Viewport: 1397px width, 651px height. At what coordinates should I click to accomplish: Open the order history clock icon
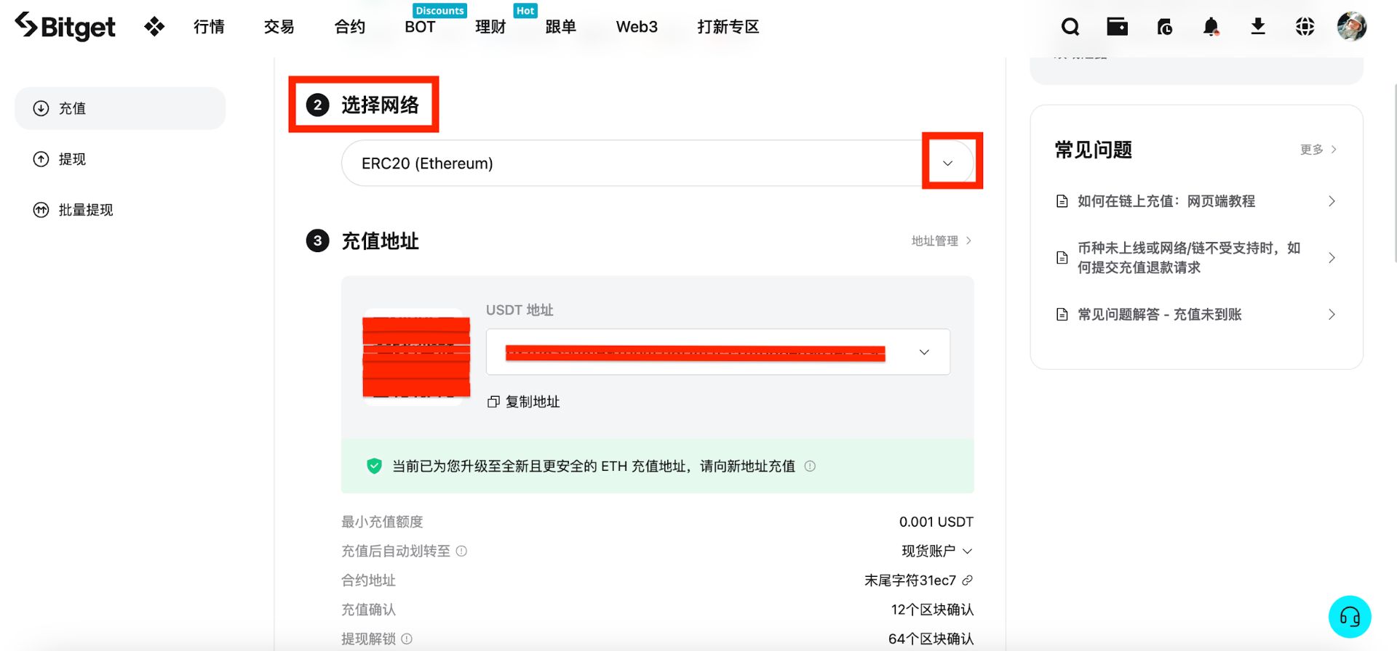[x=1164, y=27]
